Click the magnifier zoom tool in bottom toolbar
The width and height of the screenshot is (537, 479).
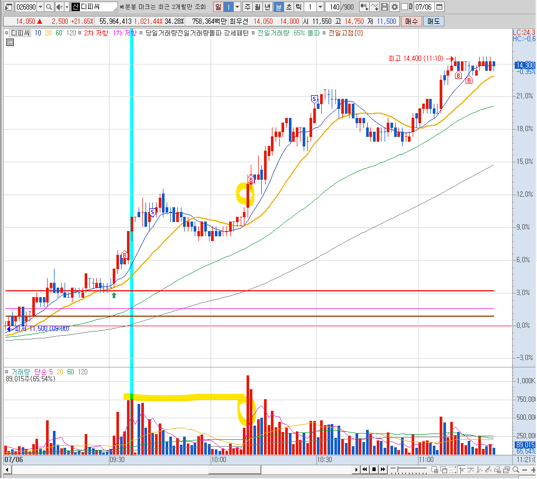516,469
